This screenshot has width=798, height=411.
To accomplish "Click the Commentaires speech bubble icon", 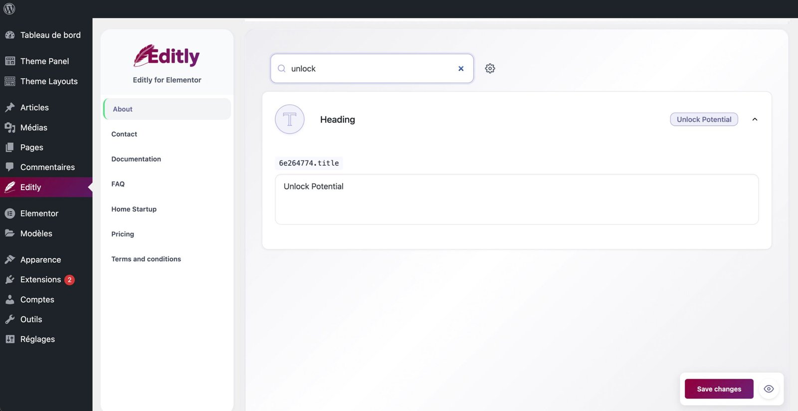I will 10,167.
